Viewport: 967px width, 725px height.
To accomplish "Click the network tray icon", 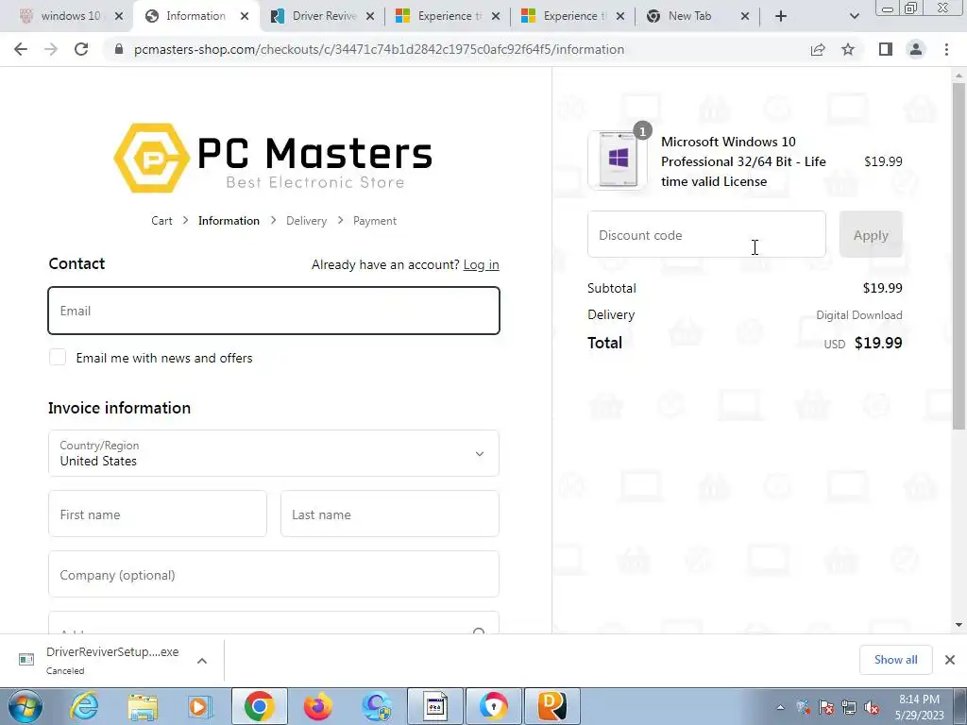I will tap(849, 707).
